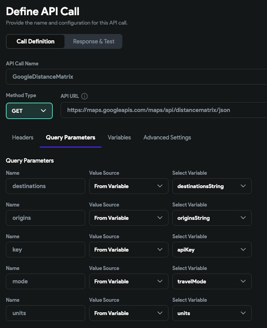Open the travelMode variable dropdown

[x=212, y=281]
